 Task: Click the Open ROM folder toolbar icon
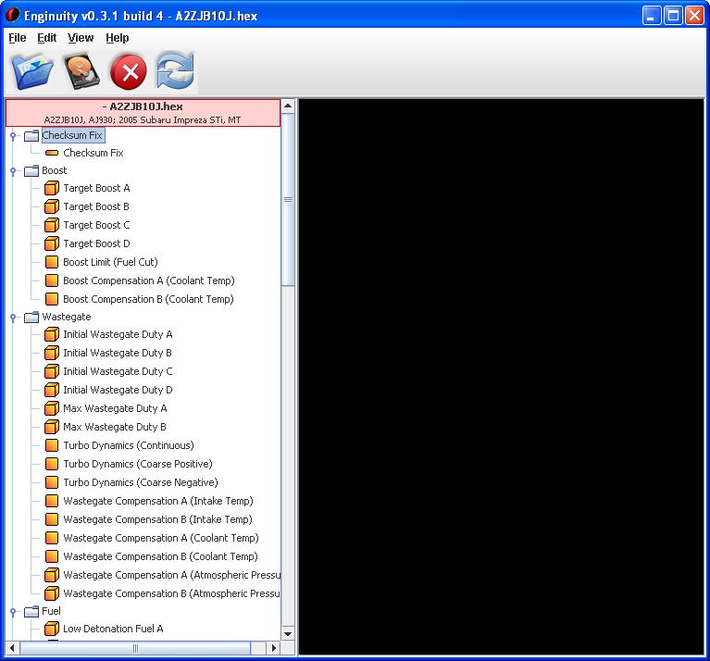(x=32, y=71)
